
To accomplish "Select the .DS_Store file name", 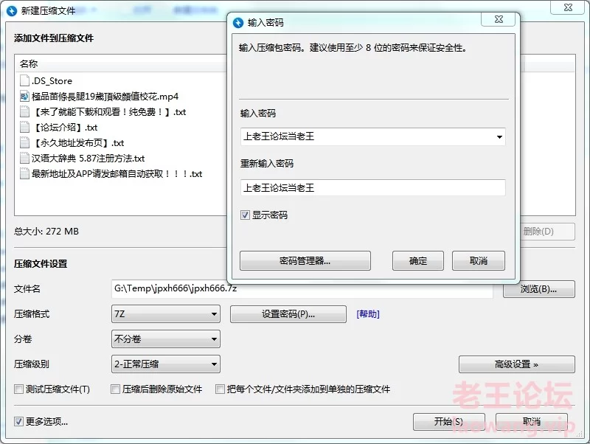I will coord(52,81).
